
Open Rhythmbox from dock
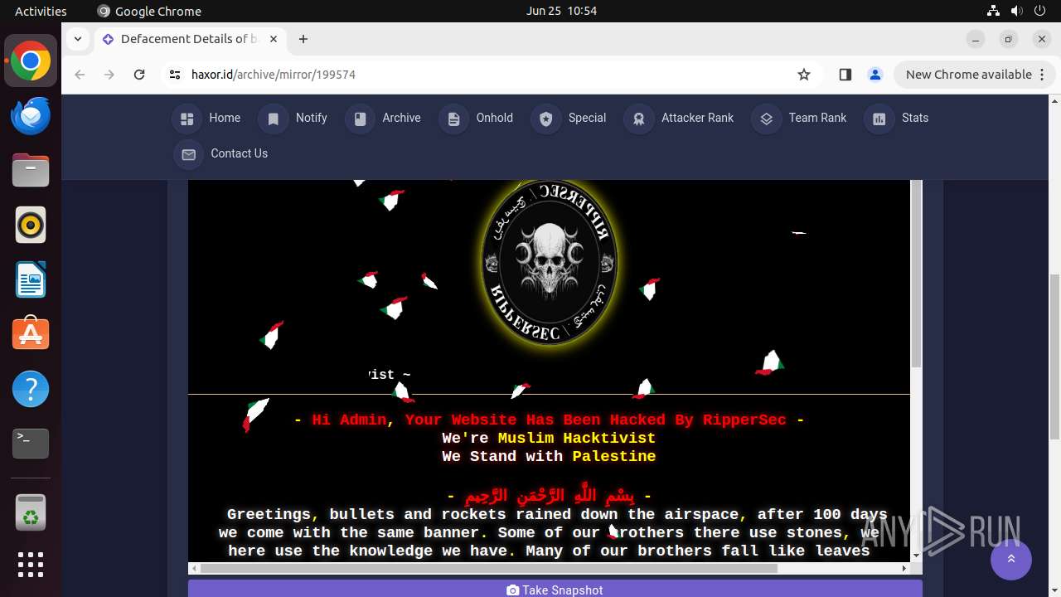point(31,226)
